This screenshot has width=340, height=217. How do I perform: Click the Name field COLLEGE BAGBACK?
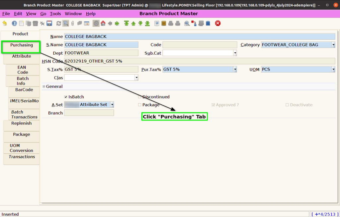pyautogui.click(x=200, y=36)
